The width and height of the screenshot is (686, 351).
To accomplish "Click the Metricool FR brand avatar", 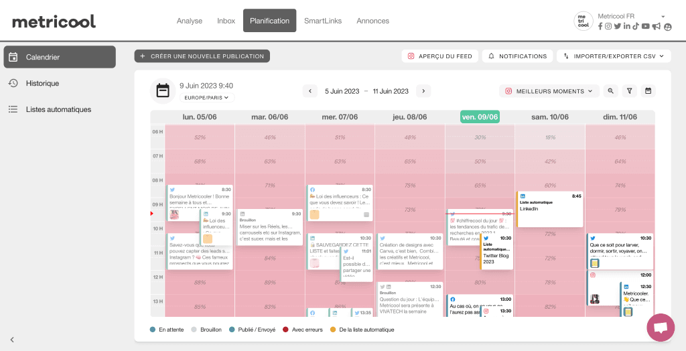I will tap(584, 21).
